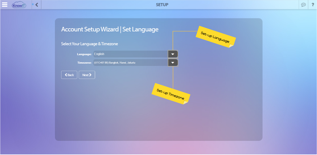This screenshot has width=317, height=155.
Task: Click the back chevron in top bar
Action: pyautogui.click(x=37, y=5)
